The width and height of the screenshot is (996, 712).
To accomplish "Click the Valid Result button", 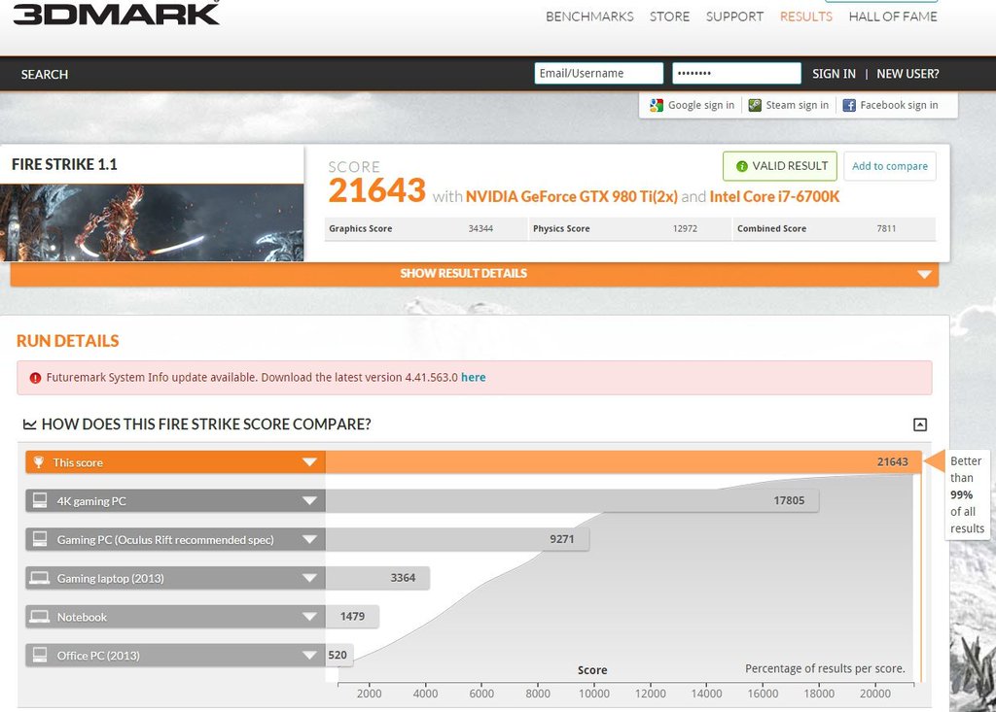I will (780, 166).
